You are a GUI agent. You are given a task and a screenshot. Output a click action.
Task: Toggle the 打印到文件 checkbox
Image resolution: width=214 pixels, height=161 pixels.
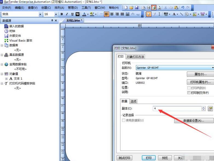189,93
